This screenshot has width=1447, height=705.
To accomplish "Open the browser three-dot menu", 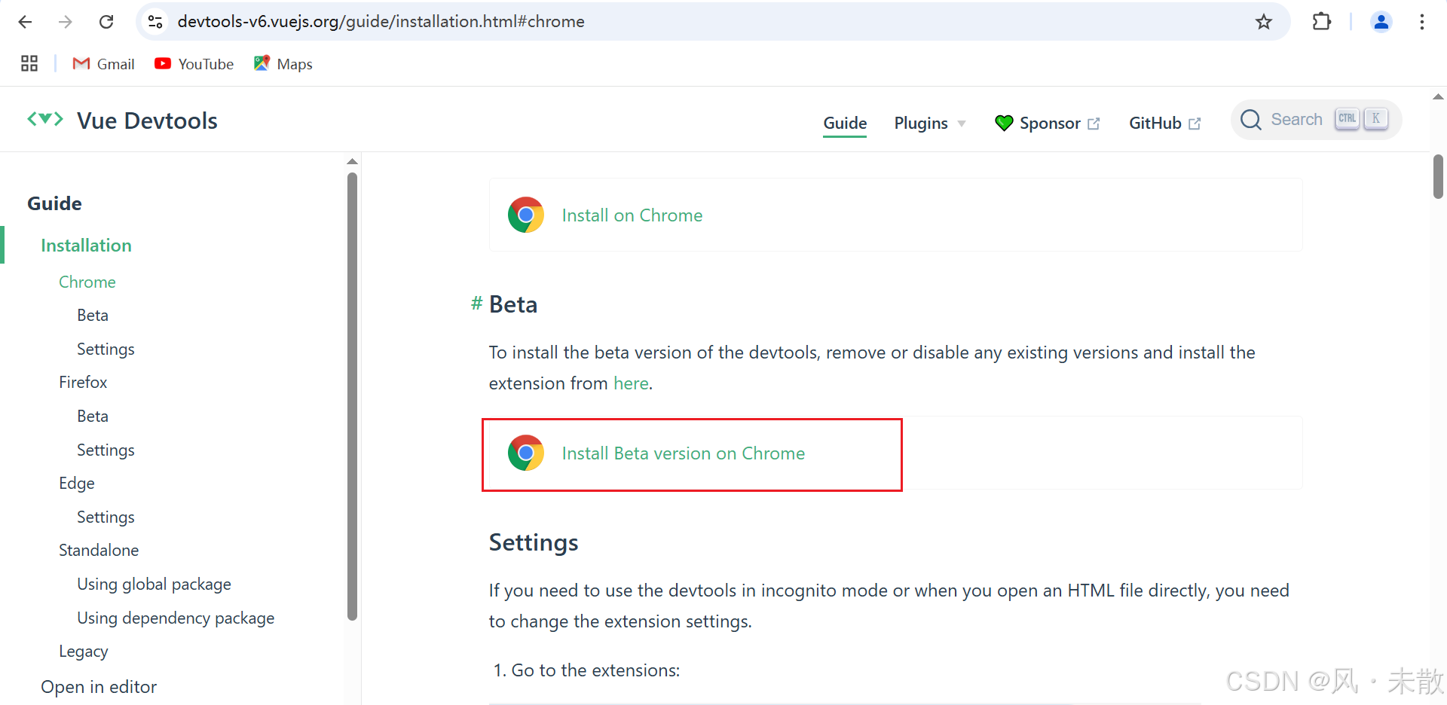I will 1422,21.
